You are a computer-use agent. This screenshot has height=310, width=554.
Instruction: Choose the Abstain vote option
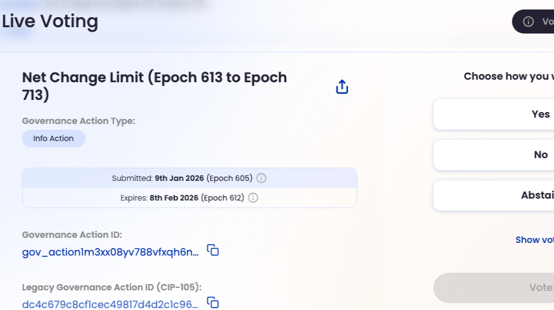click(x=507, y=195)
